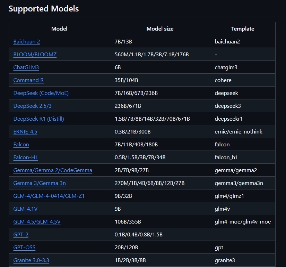Open the GLM-4.5/GLM-4.5V link
286x267 pixels.
tap(37, 222)
